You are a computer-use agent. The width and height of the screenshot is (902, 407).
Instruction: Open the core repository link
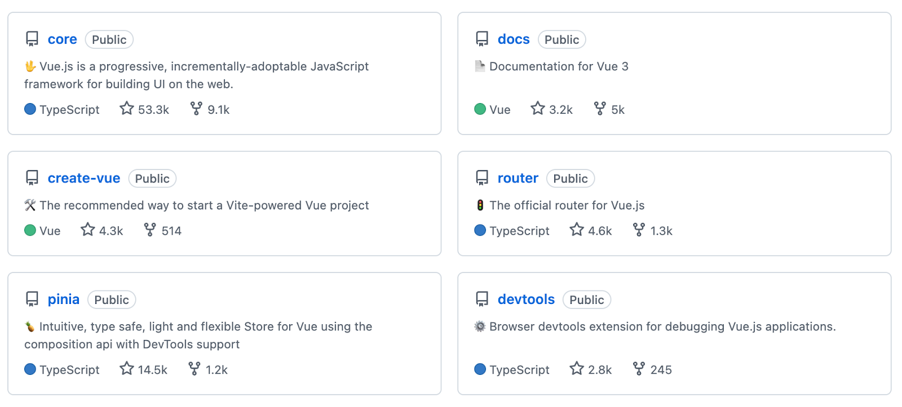(x=62, y=39)
